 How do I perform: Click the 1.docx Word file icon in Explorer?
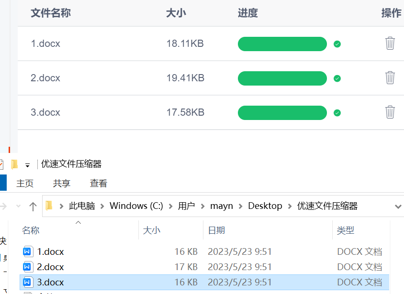pyautogui.click(x=28, y=251)
